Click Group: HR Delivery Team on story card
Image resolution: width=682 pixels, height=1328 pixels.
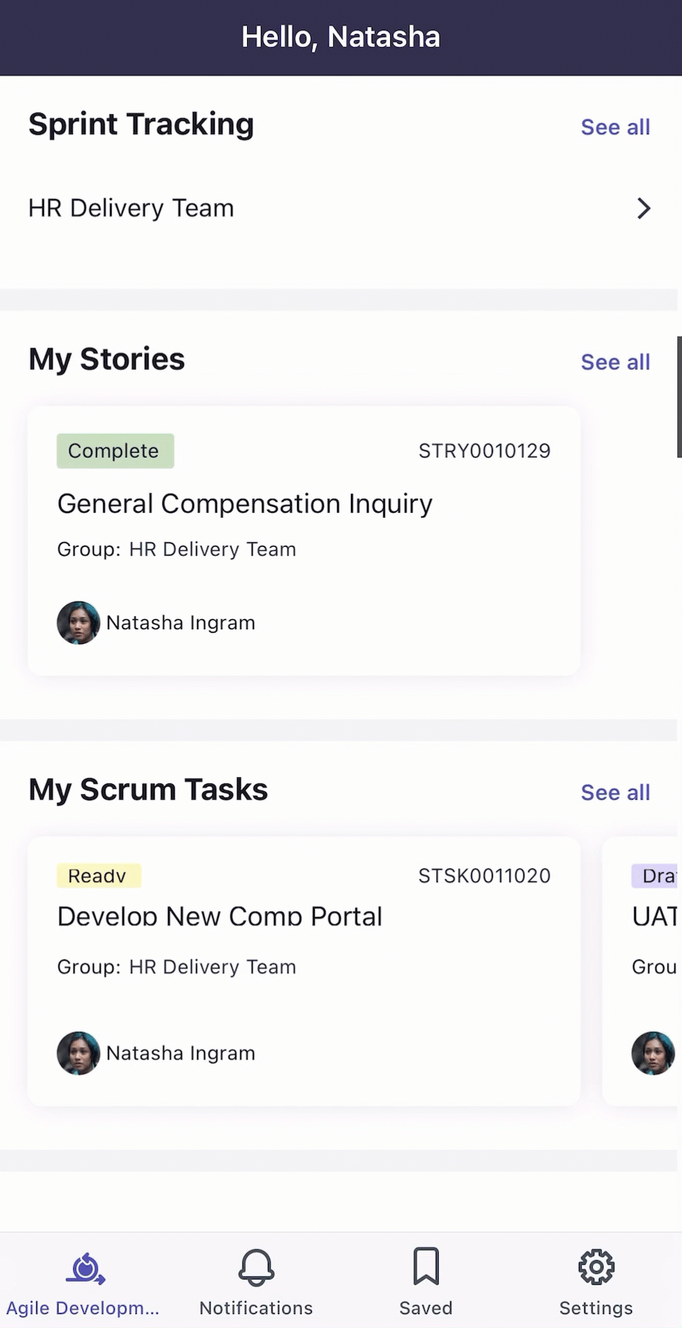[x=176, y=549]
